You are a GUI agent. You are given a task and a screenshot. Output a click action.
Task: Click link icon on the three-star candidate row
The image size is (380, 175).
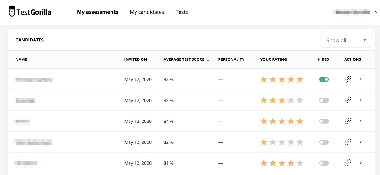click(348, 100)
